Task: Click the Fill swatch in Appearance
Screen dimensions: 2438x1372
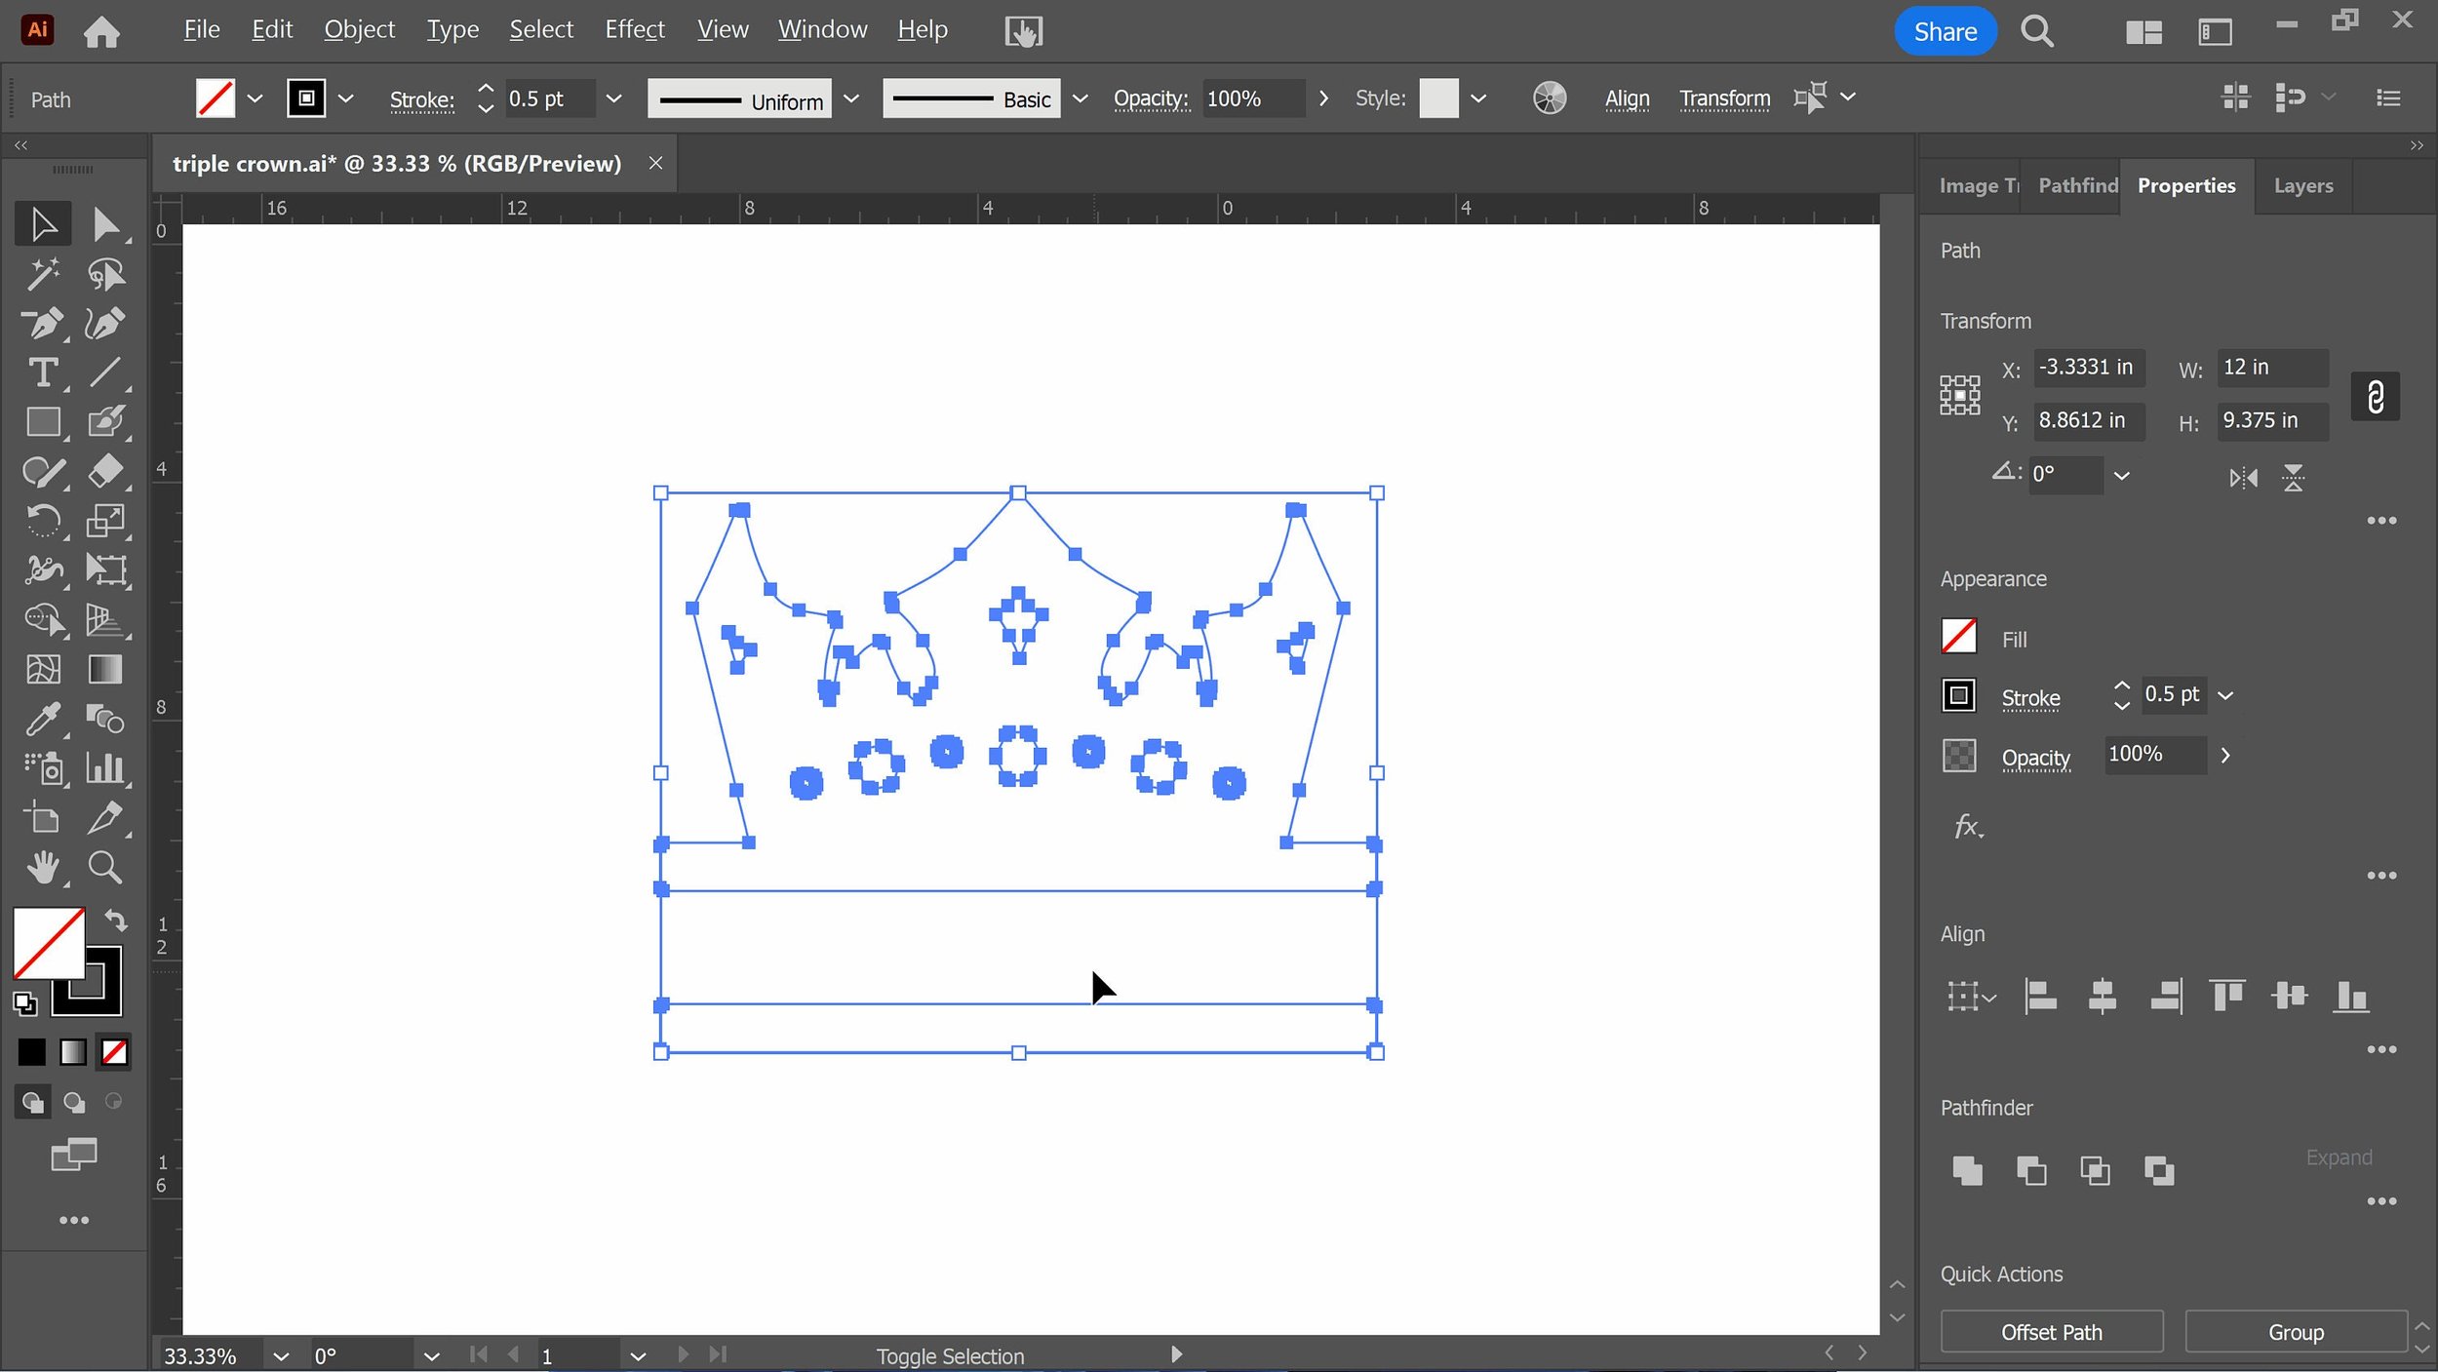Action: [x=1958, y=637]
